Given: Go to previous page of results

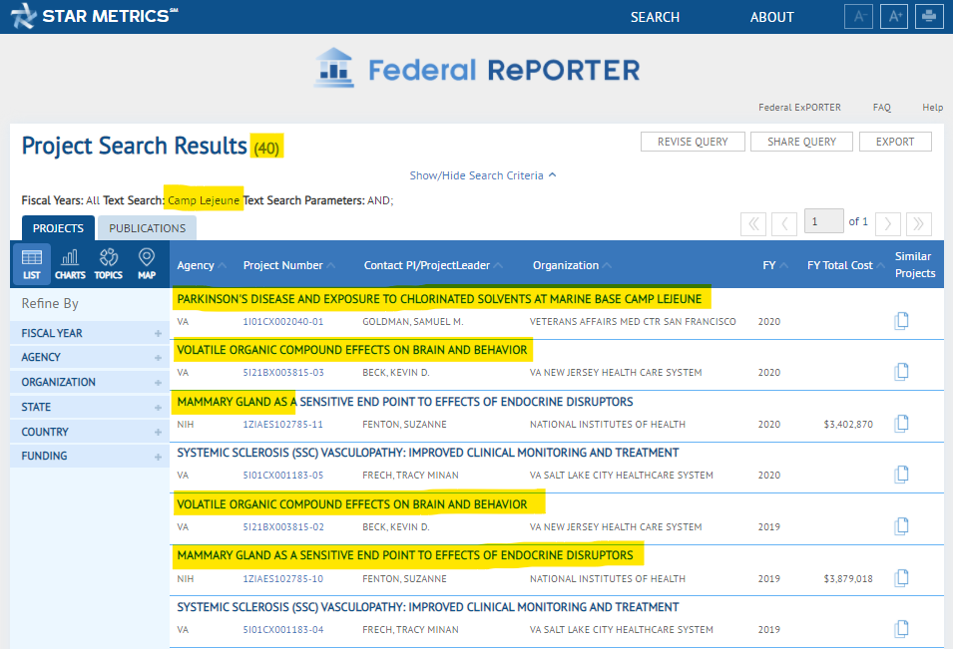Looking at the screenshot, I should pyautogui.click(x=784, y=224).
